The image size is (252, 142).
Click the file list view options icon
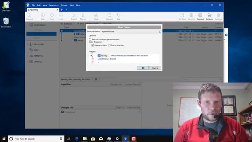point(96,79)
